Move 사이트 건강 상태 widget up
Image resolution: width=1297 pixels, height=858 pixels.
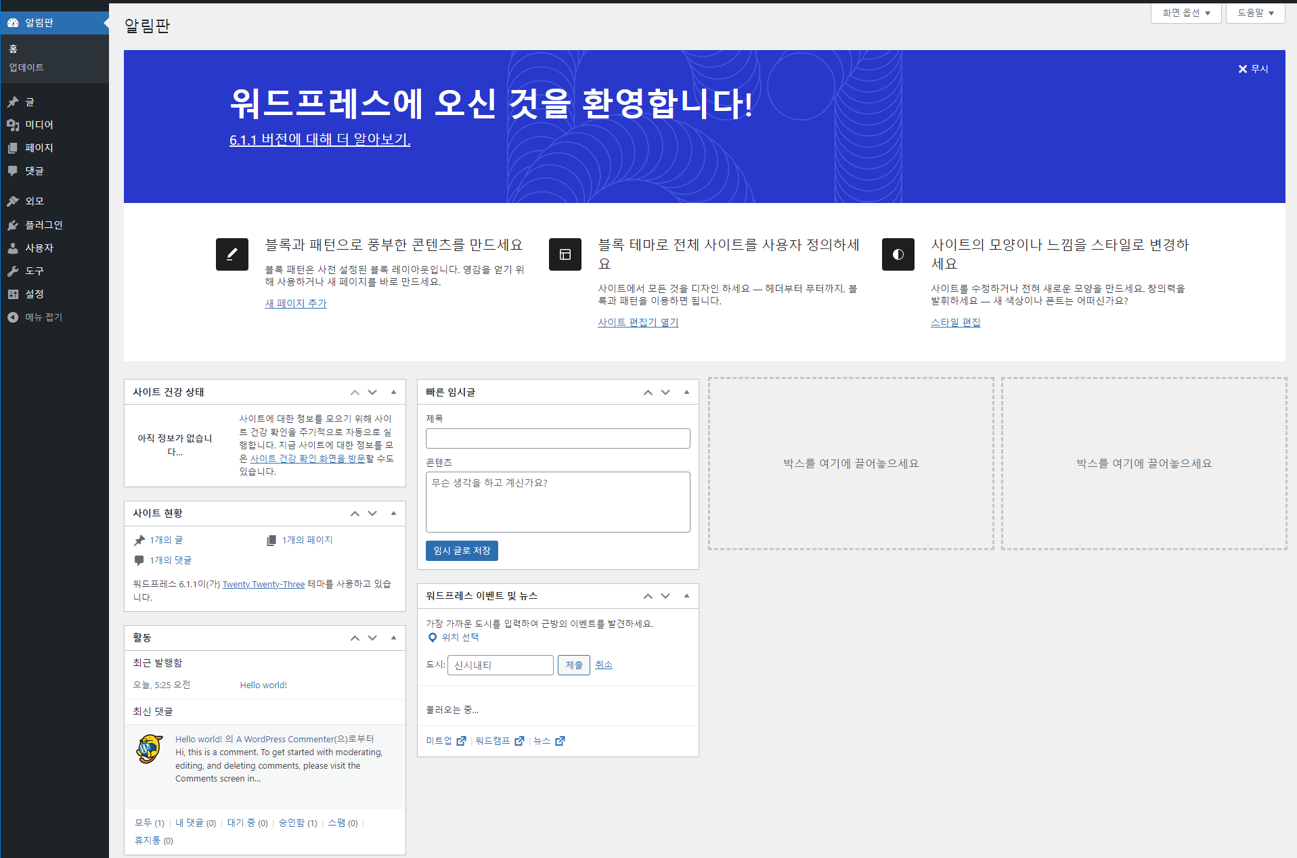355,392
